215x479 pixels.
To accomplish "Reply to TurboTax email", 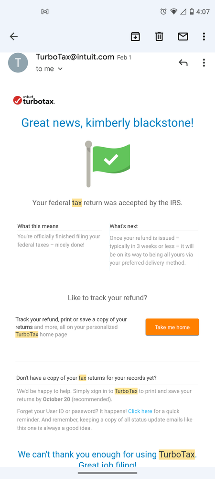I will (x=183, y=63).
